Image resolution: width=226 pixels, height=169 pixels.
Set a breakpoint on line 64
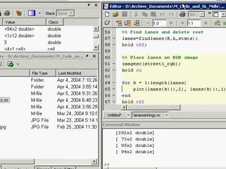[x=114, y=83]
